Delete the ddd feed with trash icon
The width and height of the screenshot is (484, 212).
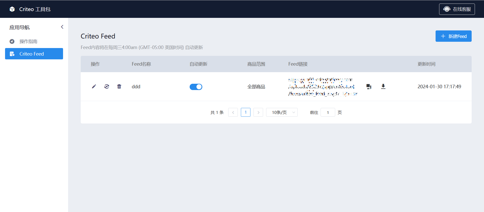[x=119, y=87]
